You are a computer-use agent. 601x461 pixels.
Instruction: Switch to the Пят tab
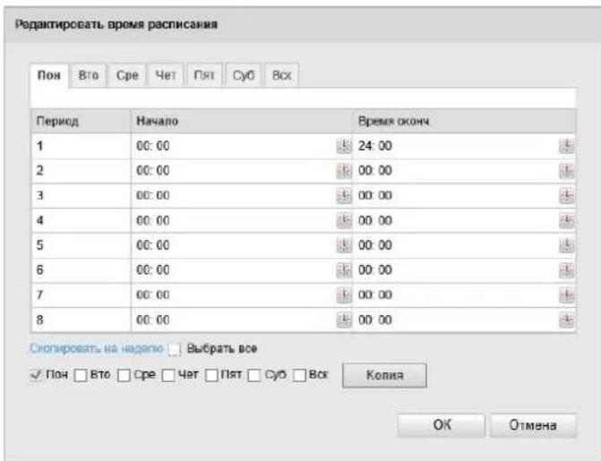[x=204, y=75]
